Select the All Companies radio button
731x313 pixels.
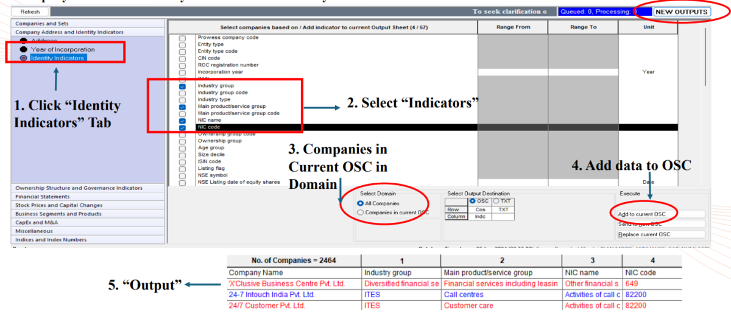click(x=361, y=203)
